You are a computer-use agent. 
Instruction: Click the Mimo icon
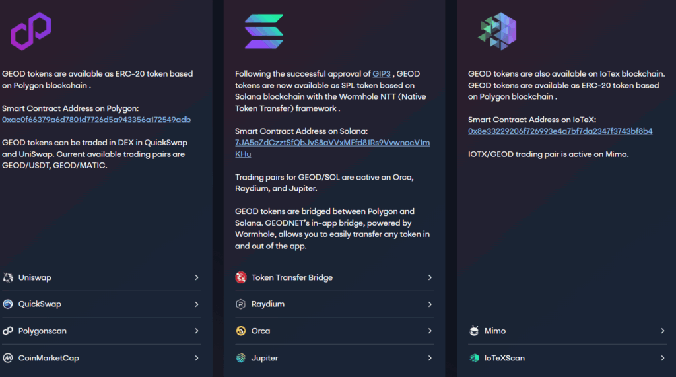[x=474, y=331]
